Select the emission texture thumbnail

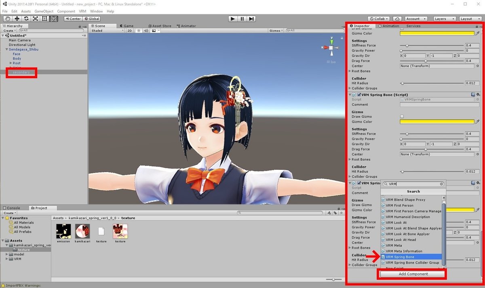point(63,231)
